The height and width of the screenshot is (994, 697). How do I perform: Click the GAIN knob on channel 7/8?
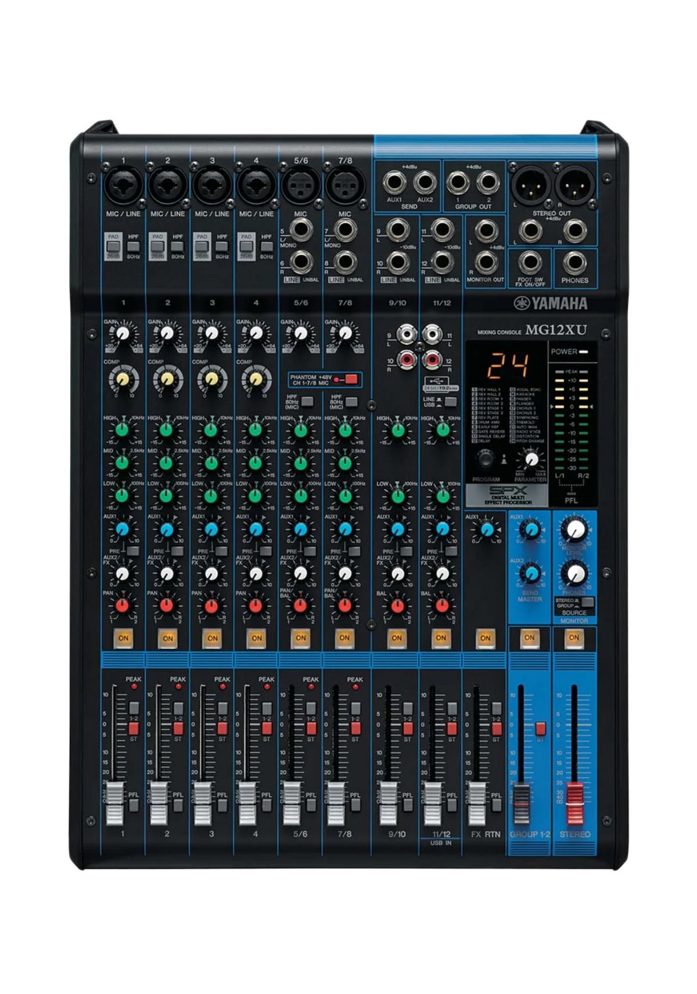click(345, 334)
